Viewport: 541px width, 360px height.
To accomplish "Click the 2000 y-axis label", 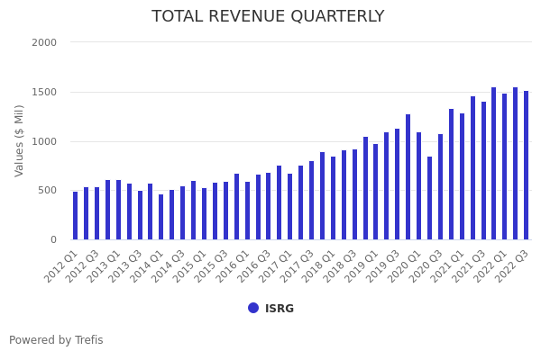I will coord(43,42).
